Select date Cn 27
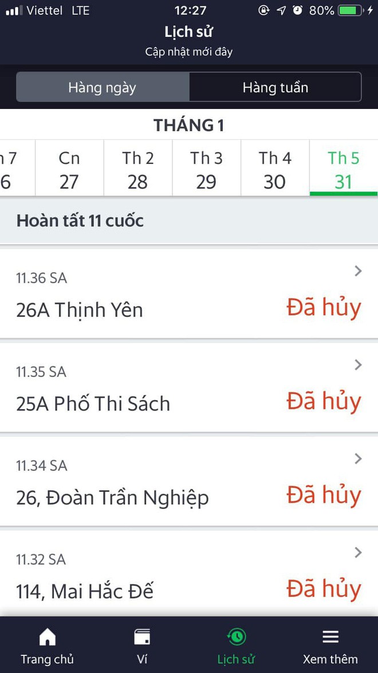 coord(69,168)
